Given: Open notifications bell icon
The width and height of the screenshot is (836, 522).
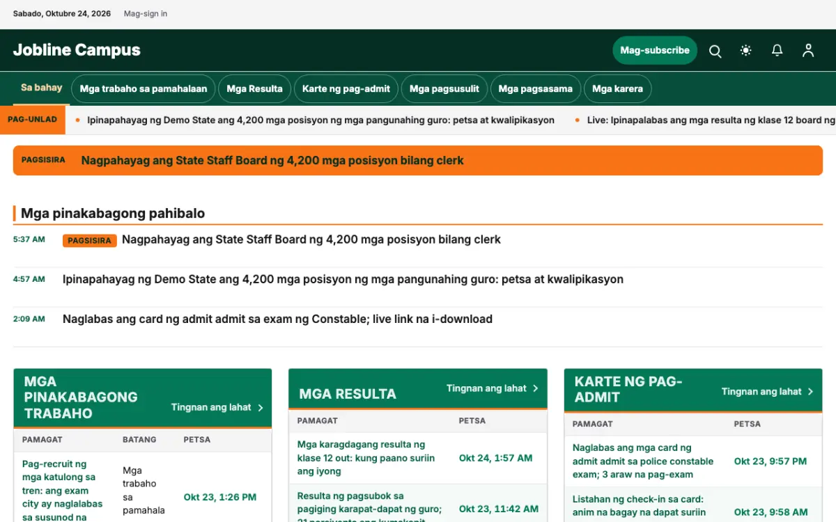Looking at the screenshot, I should coord(777,51).
